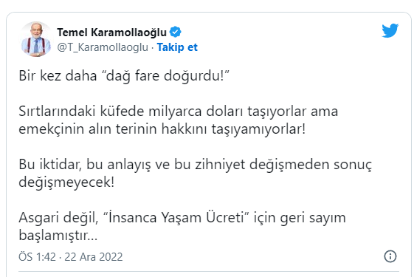Open the tweet info circle icon

point(390,256)
